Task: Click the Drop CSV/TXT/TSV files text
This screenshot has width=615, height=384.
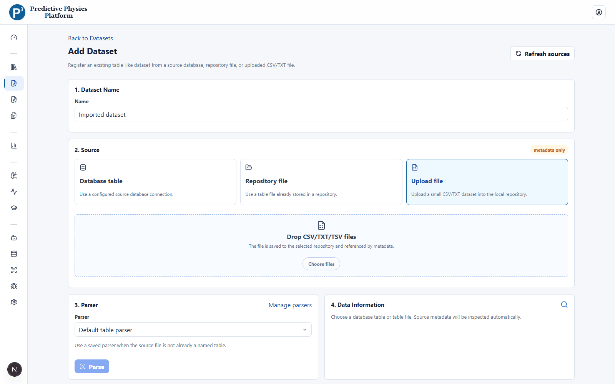Action: 321,237
